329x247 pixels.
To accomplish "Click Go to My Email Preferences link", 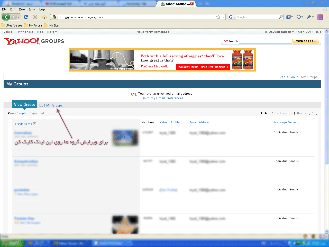I will 162,98.
